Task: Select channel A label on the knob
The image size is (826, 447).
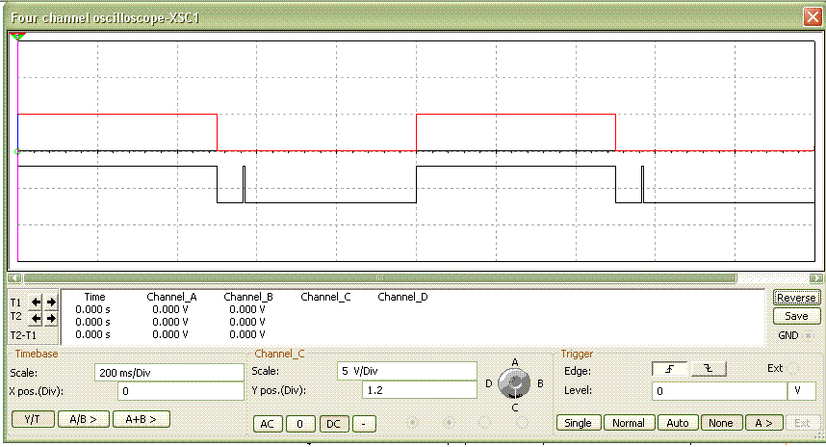Action: pos(515,362)
